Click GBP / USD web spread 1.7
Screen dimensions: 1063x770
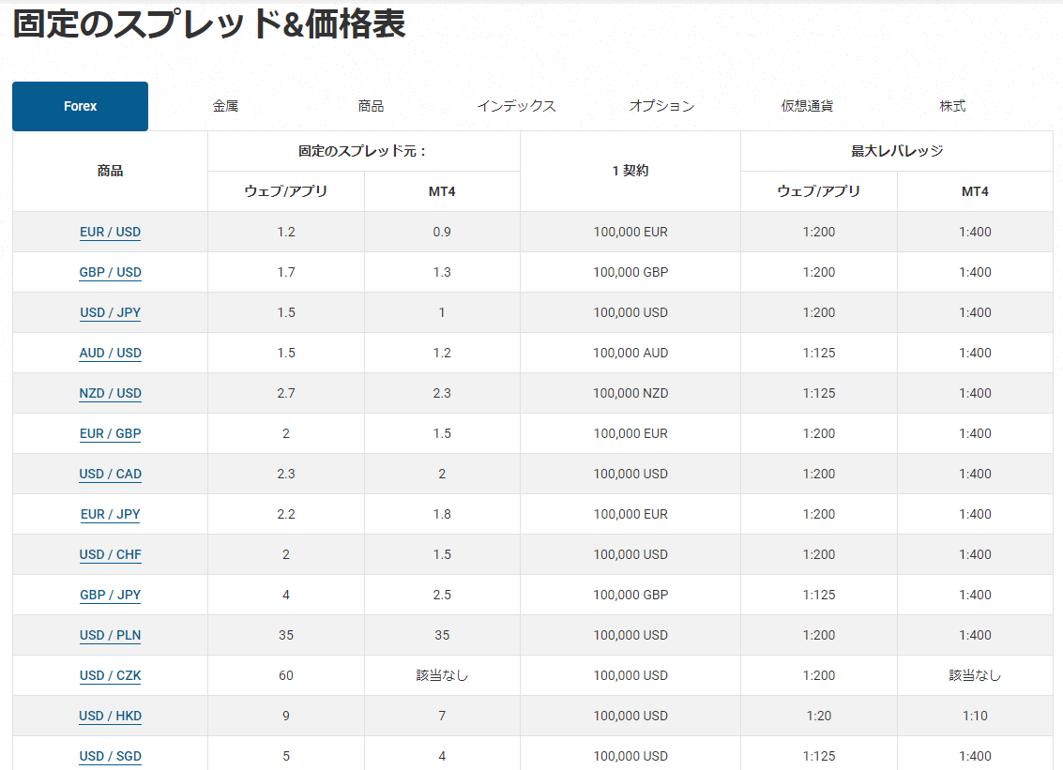[286, 273]
